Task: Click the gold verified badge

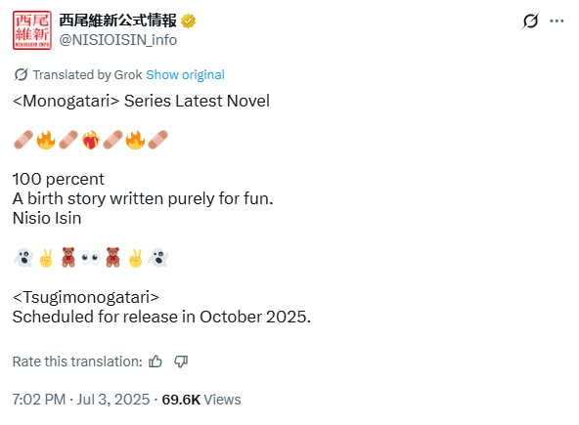Action: [x=188, y=21]
